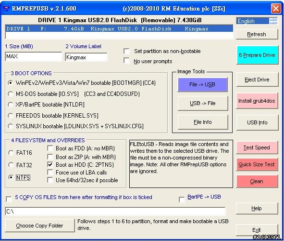The image size is (284, 241).
Task: Enable Set partition as non-bootable
Action: point(126,51)
